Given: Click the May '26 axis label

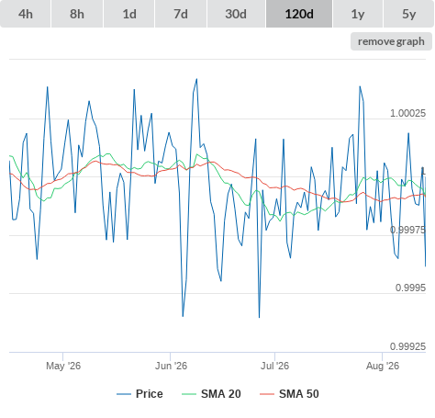Looking at the screenshot, I should [63, 366].
